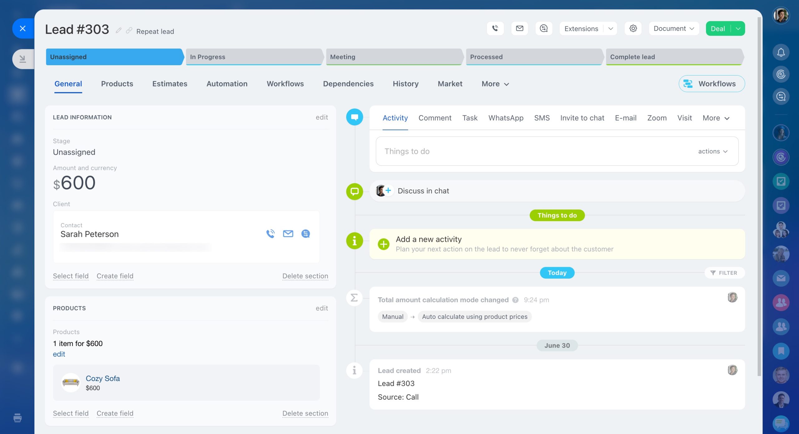Expand the Extensions dropdown
Viewport: 799px width, 434px height.
(610, 29)
